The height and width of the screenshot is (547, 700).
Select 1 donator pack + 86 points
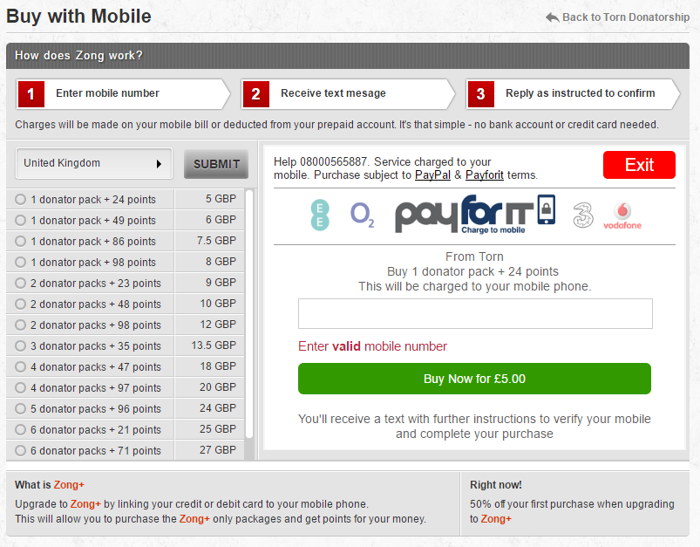click(21, 242)
